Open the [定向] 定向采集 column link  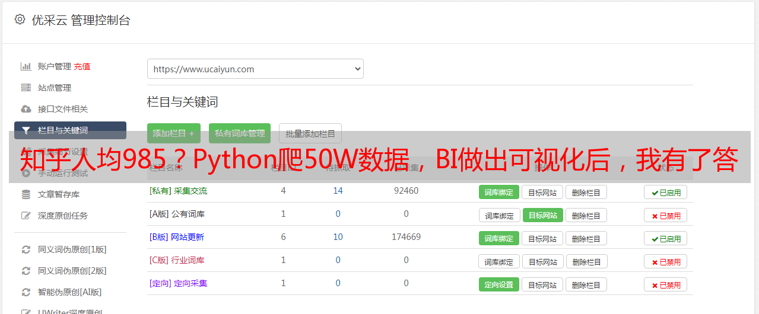pos(178,283)
